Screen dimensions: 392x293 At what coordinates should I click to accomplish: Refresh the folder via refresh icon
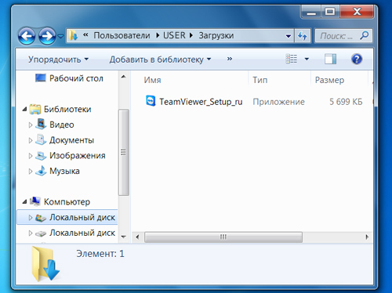pyautogui.click(x=303, y=36)
